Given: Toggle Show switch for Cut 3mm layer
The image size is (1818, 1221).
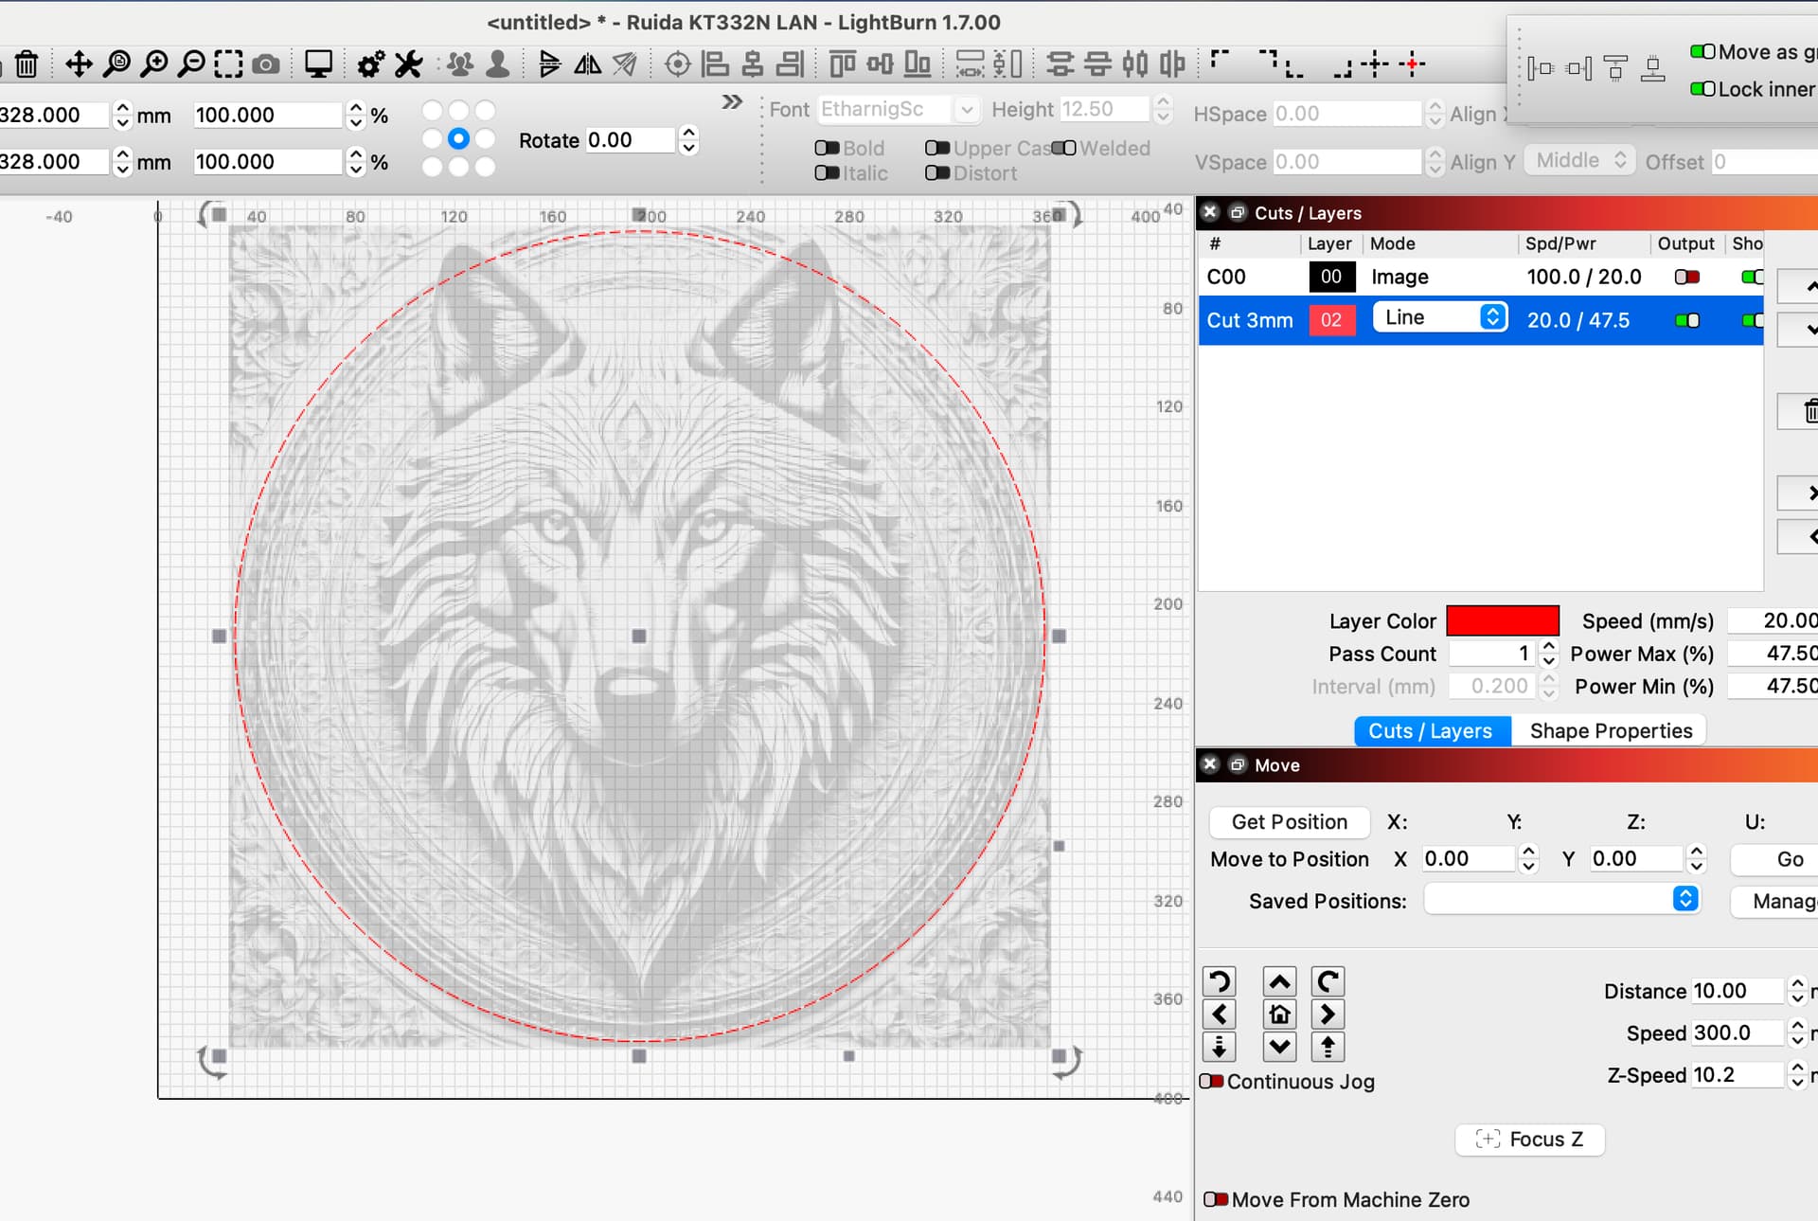Looking at the screenshot, I should point(1752,320).
